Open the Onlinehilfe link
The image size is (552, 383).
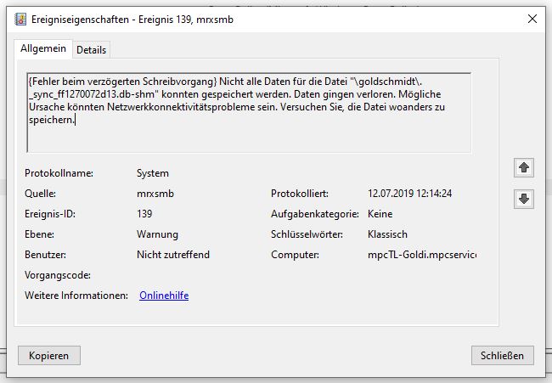point(164,296)
